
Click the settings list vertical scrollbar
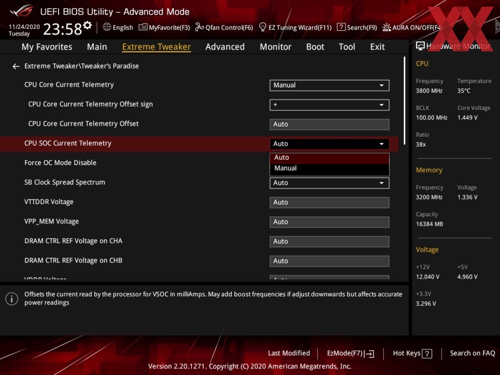point(404,100)
